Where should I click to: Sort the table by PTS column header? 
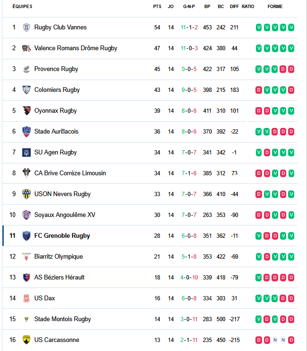click(x=157, y=7)
